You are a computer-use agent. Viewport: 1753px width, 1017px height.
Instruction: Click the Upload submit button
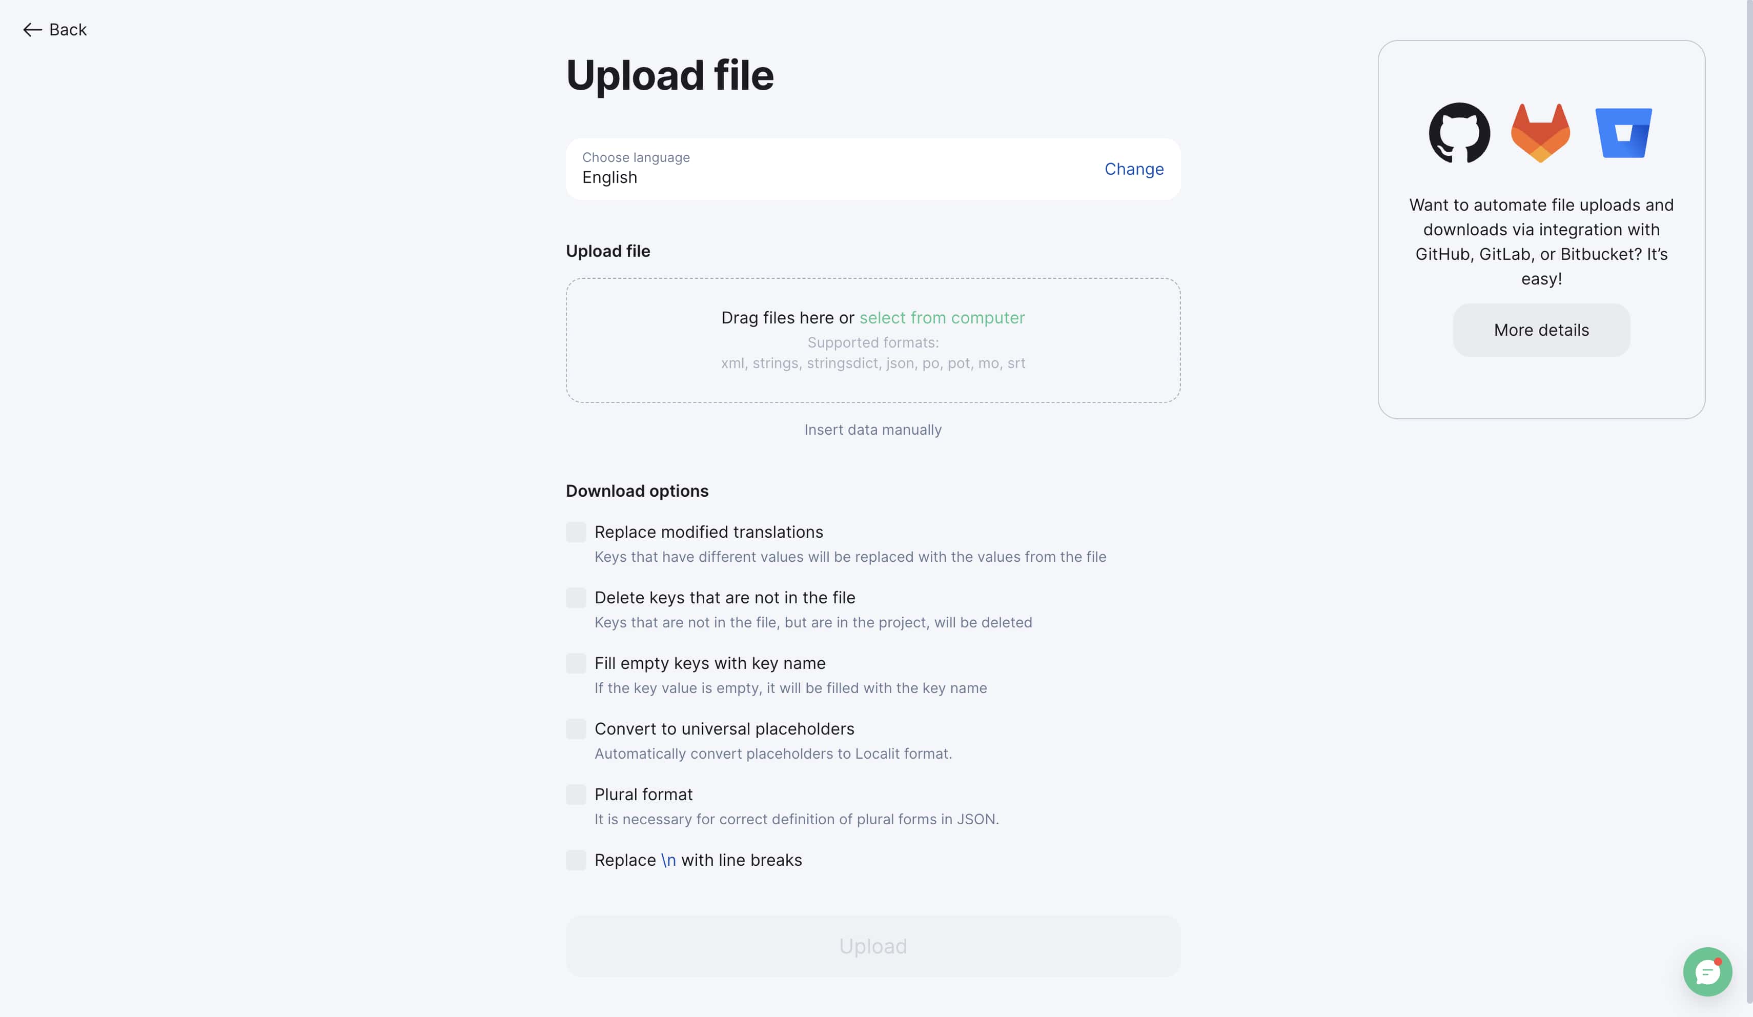pyautogui.click(x=872, y=946)
